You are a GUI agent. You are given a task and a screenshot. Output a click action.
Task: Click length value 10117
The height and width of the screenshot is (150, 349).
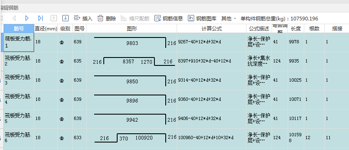296,119
